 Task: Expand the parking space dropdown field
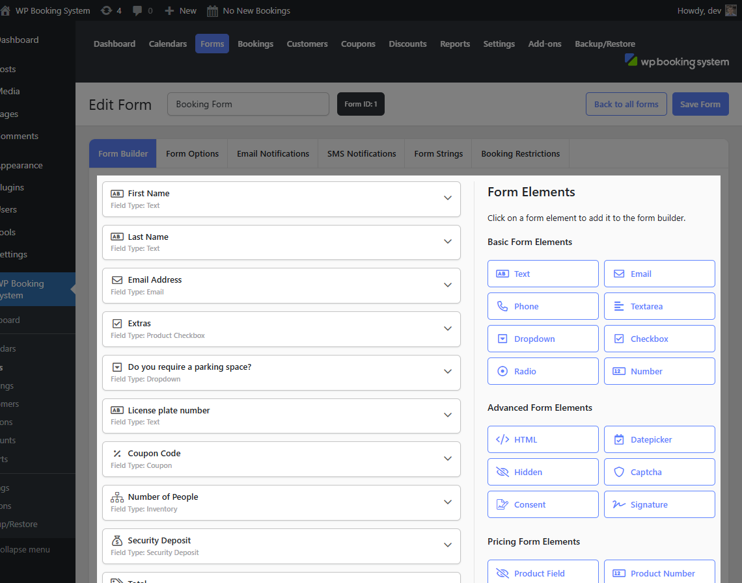(447, 371)
